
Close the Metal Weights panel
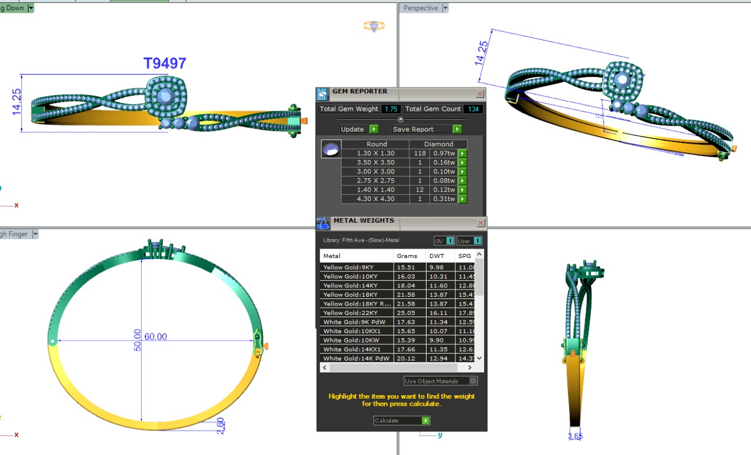[481, 223]
